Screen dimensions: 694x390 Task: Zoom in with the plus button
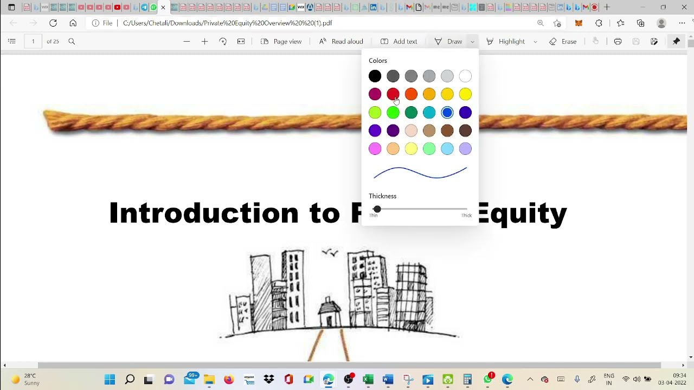pyautogui.click(x=204, y=41)
